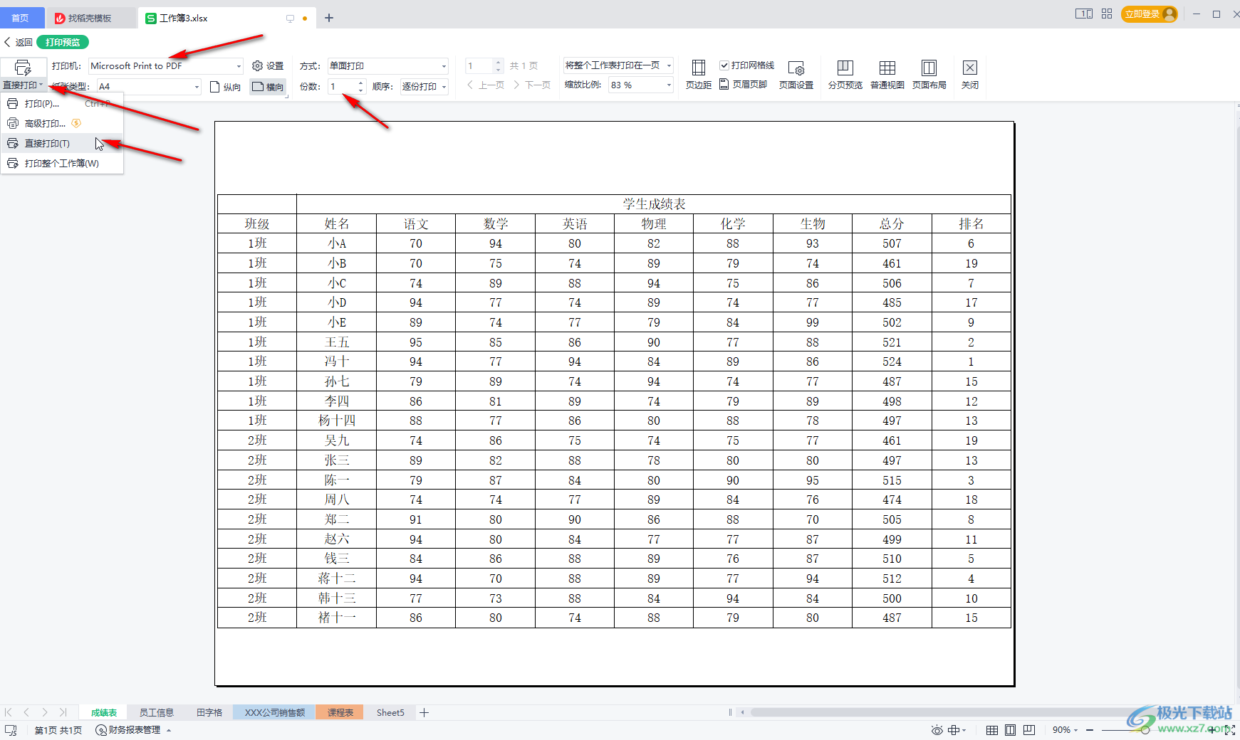Click the 学生成绩表 title cell
The height and width of the screenshot is (740, 1240).
[654, 204]
